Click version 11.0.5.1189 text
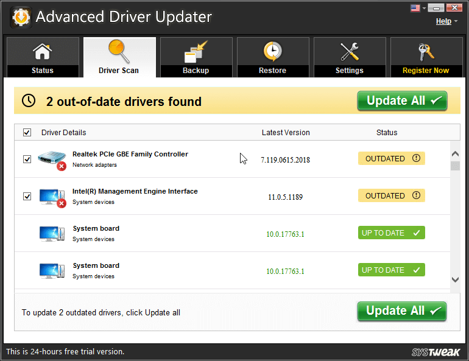The image size is (469, 361). [285, 197]
